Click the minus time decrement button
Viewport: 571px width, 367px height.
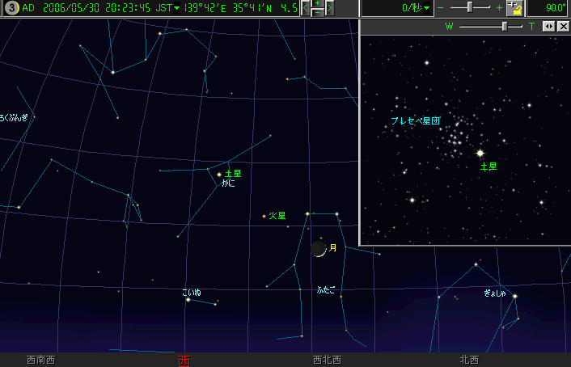coord(317,13)
